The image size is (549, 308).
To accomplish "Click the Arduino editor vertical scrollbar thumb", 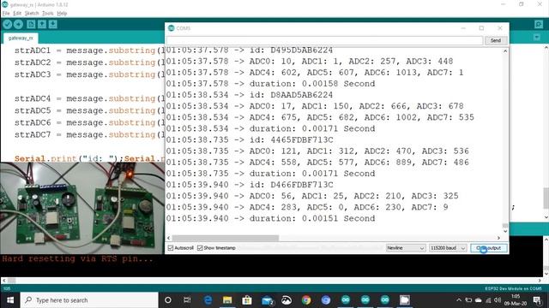I will (546, 198).
